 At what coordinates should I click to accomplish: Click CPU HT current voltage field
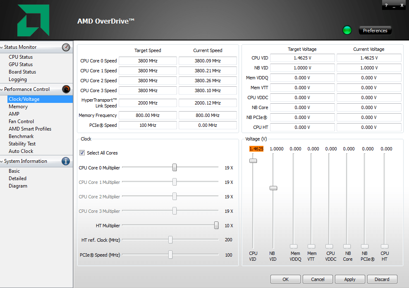(369, 127)
